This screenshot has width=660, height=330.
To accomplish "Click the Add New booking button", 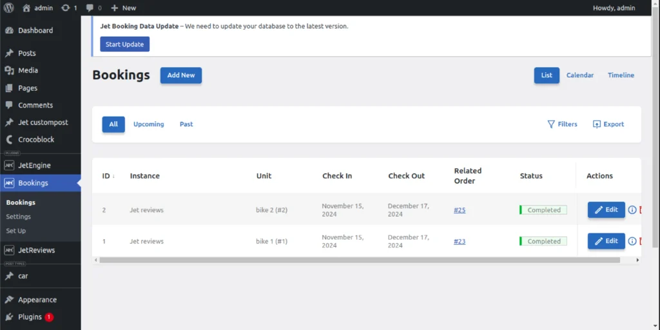I will tap(181, 75).
